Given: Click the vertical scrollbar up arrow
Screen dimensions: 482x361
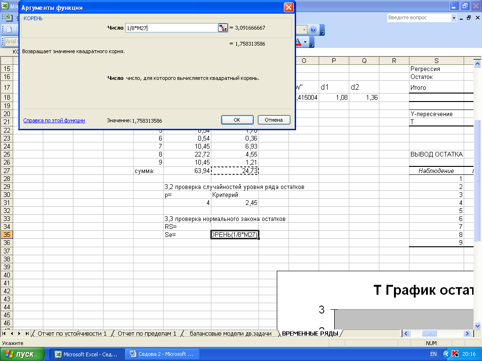Looking at the screenshot, I should [x=477, y=63].
